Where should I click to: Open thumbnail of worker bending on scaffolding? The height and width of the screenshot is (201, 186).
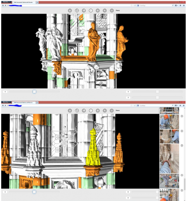[169, 181]
